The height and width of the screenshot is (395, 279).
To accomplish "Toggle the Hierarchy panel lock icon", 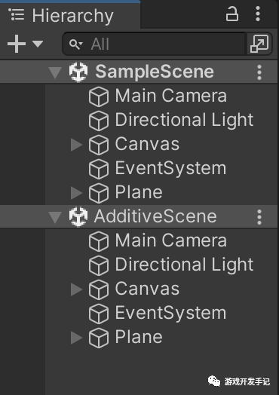I will pyautogui.click(x=231, y=14).
